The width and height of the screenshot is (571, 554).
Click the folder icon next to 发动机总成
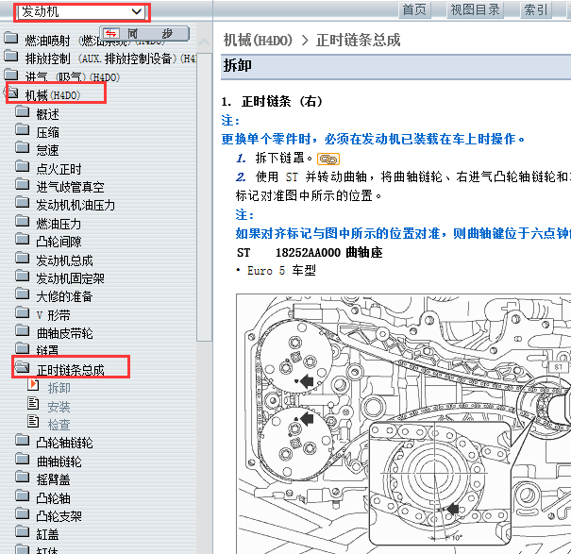(23, 258)
